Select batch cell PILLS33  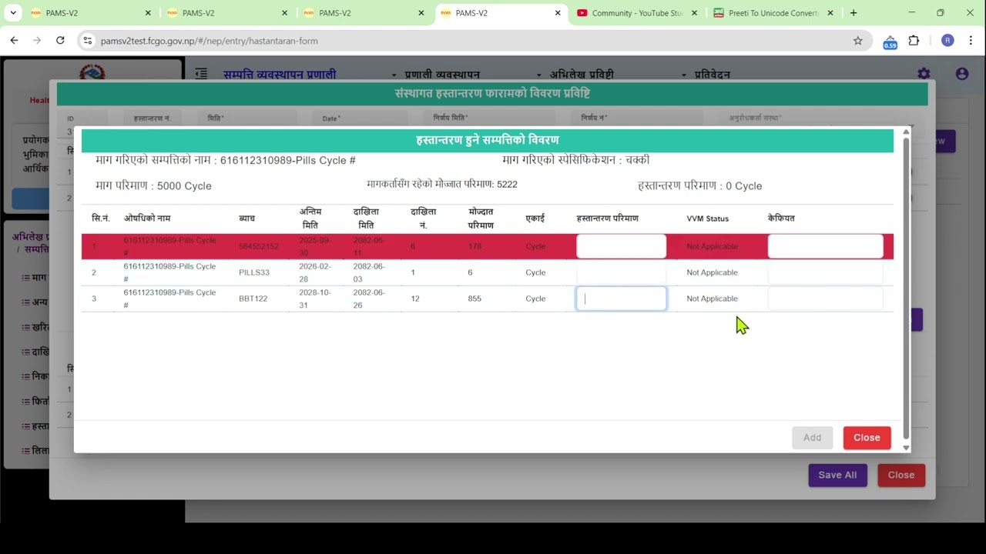pyautogui.click(x=253, y=272)
